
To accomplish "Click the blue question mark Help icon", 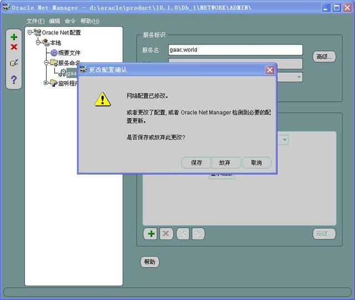I will tap(14, 79).
